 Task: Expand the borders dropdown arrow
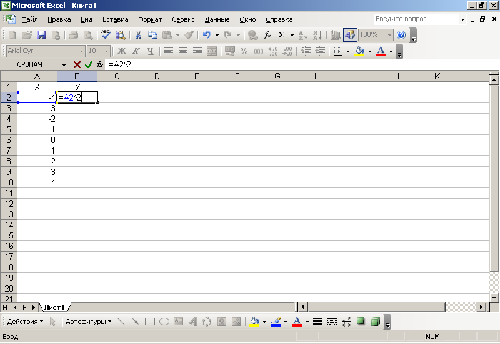coord(348,51)
